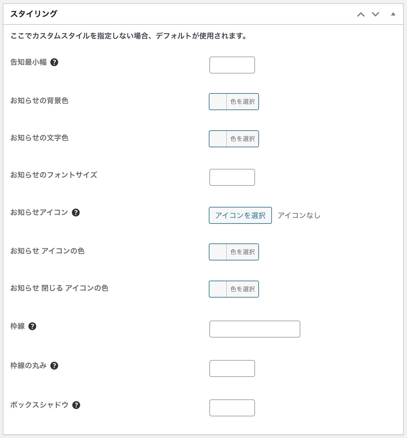Click help icon next to 告知最小幅

[x=54, y=62]
